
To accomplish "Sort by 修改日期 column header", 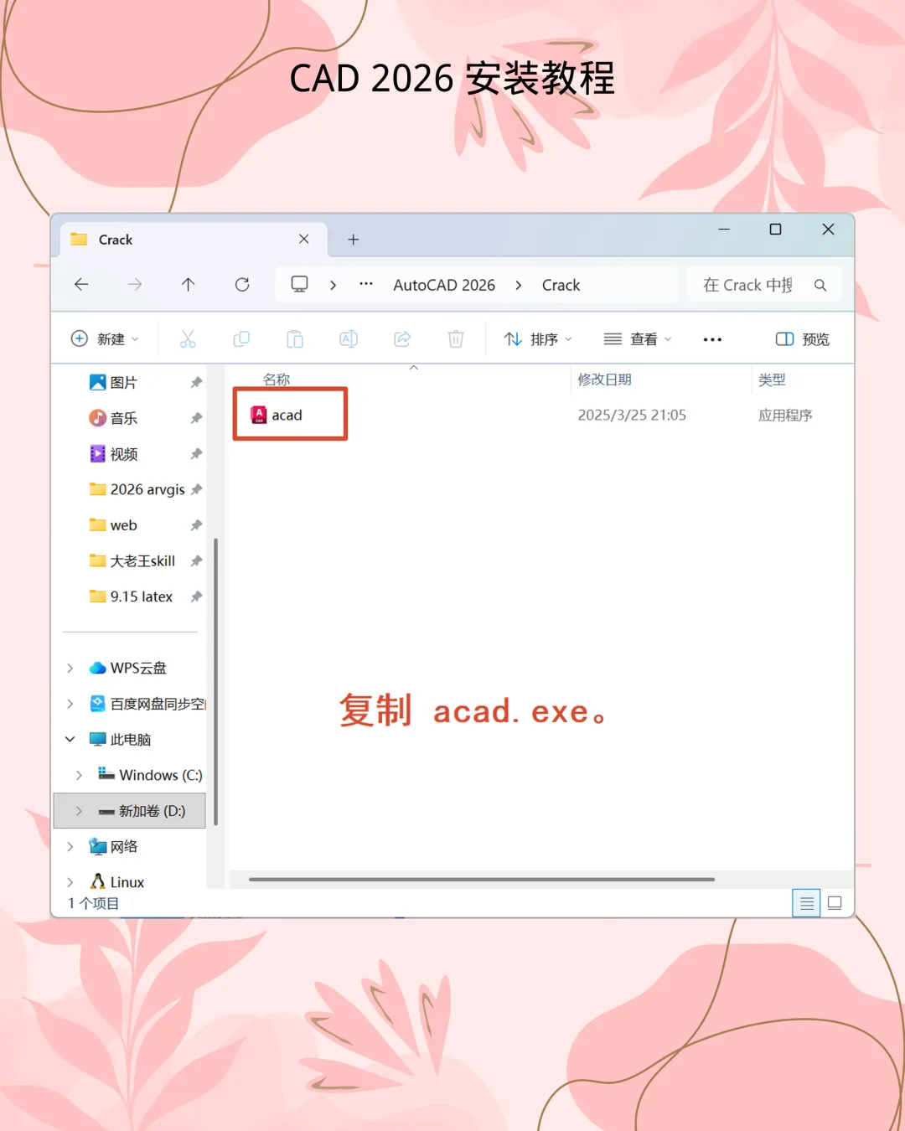I will [604, 380].
